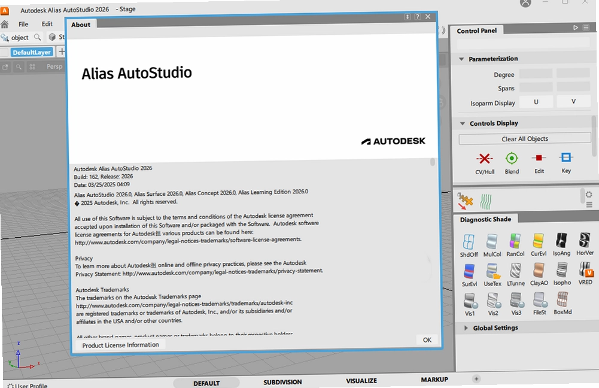
Task: Collapse the Parameterization section
Action: (461, 59)
